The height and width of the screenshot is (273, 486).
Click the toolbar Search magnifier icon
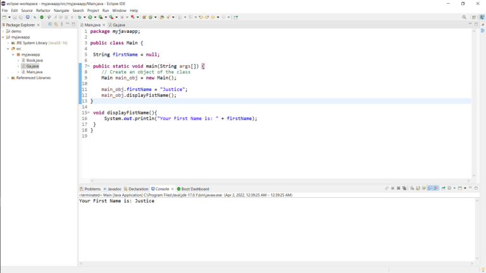click(x=464, y=17)
